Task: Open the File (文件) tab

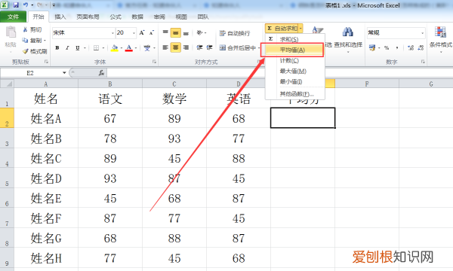Action: (x=13, y=17)
